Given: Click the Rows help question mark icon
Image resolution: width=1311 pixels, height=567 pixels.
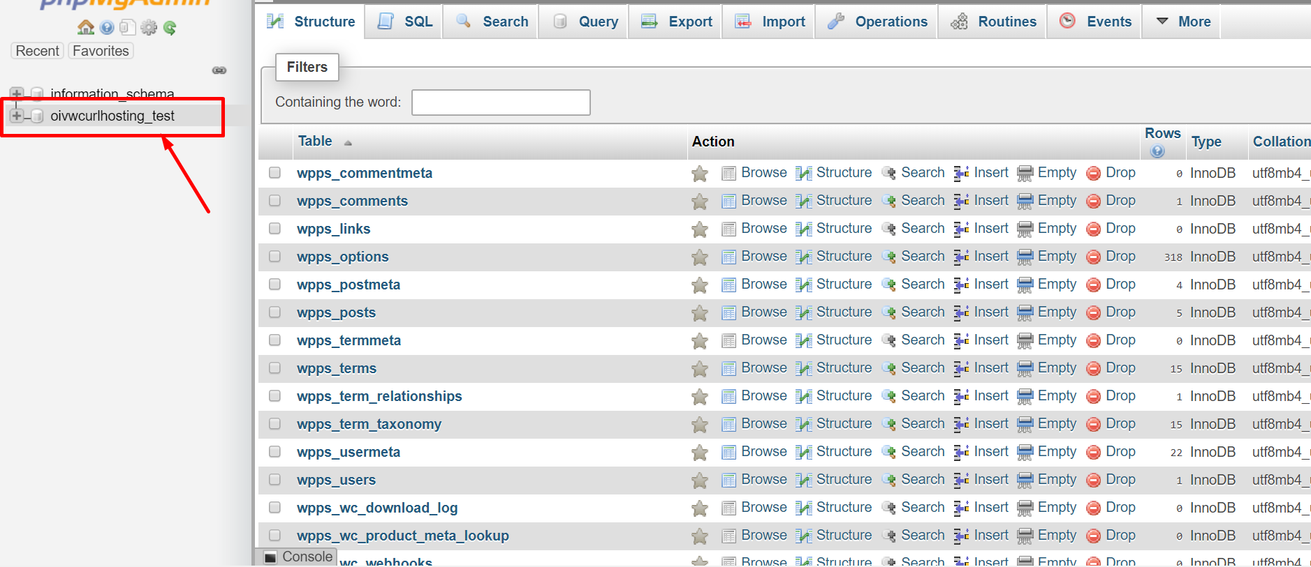Looking at the screenshot, I should [1157, 151].
